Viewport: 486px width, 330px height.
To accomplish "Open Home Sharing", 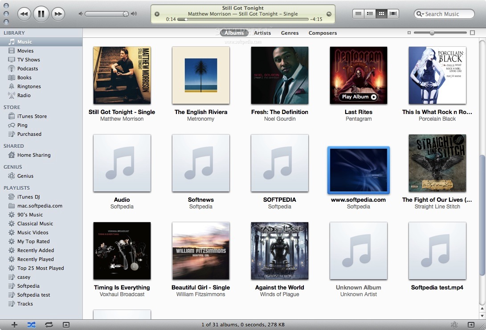I will point(41,155).
